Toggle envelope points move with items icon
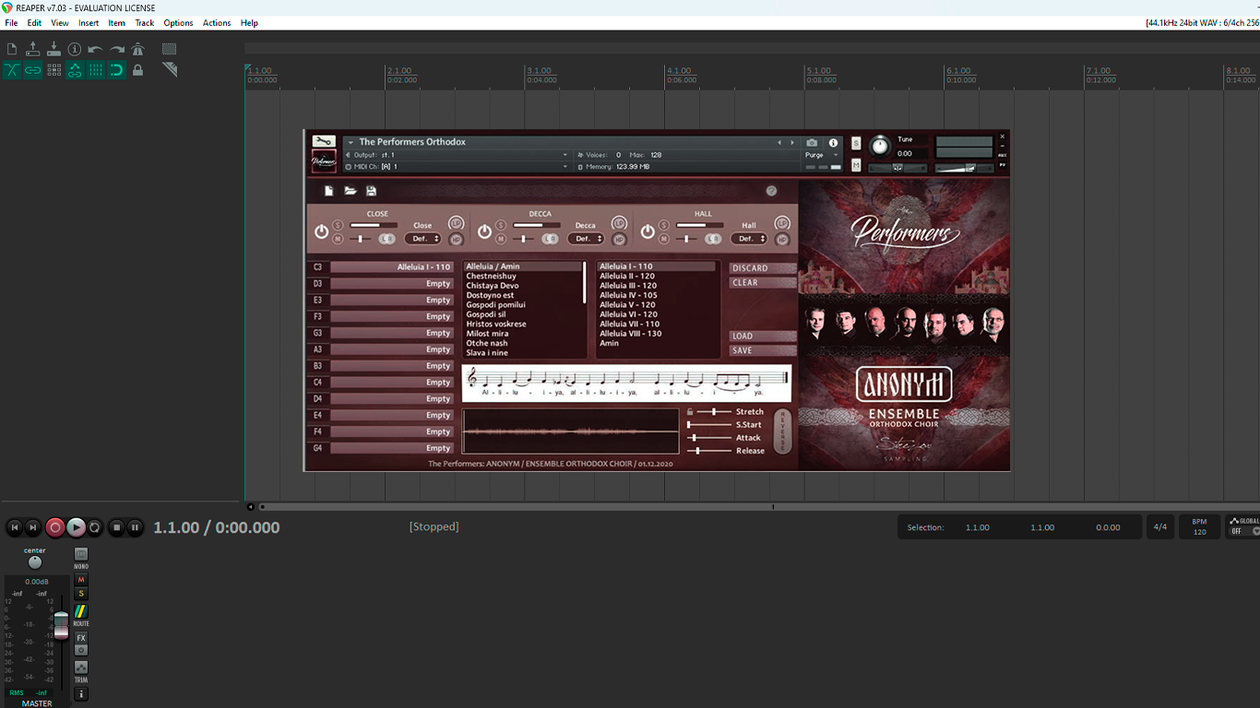This screenshot has width=1260, height=708. coord(75,70)
